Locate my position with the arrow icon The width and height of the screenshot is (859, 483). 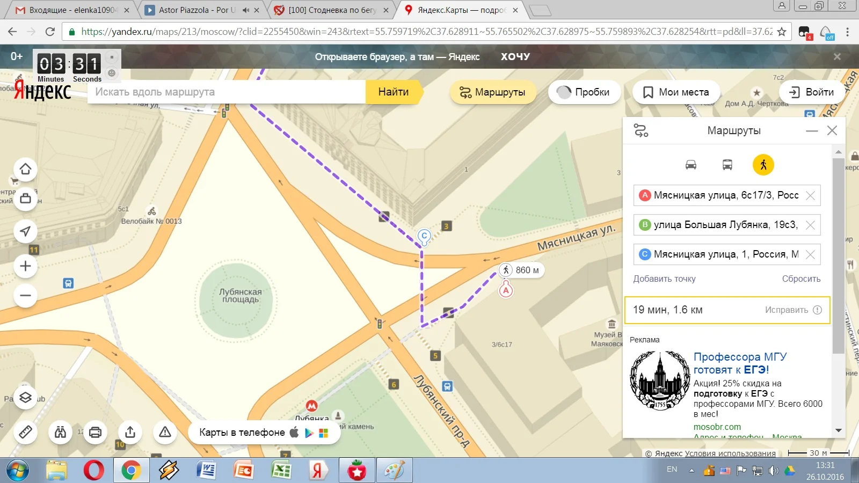pos(25,231)
